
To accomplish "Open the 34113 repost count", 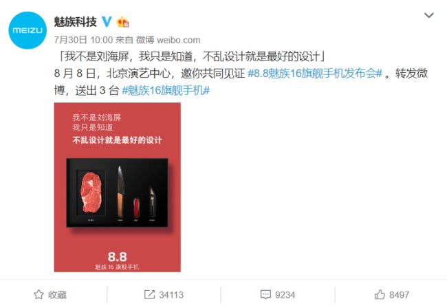I will click(x=171, y=294).
